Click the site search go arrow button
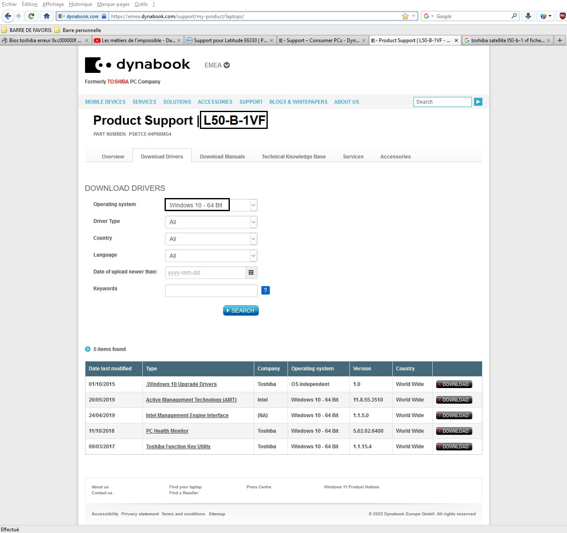This screenshot has width=567, height=533. (x=478, y=102)
